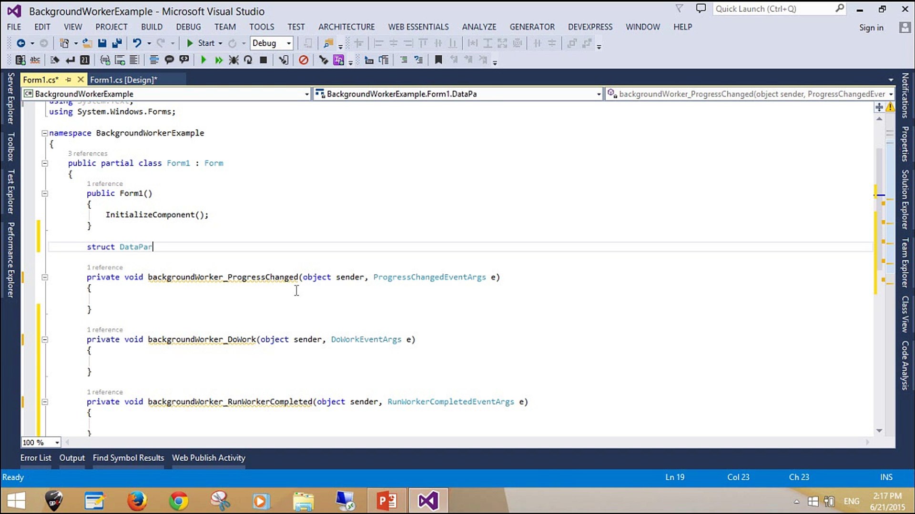Click the Quick Launch search field
915x514 pixels.
[x=772, y=9]
